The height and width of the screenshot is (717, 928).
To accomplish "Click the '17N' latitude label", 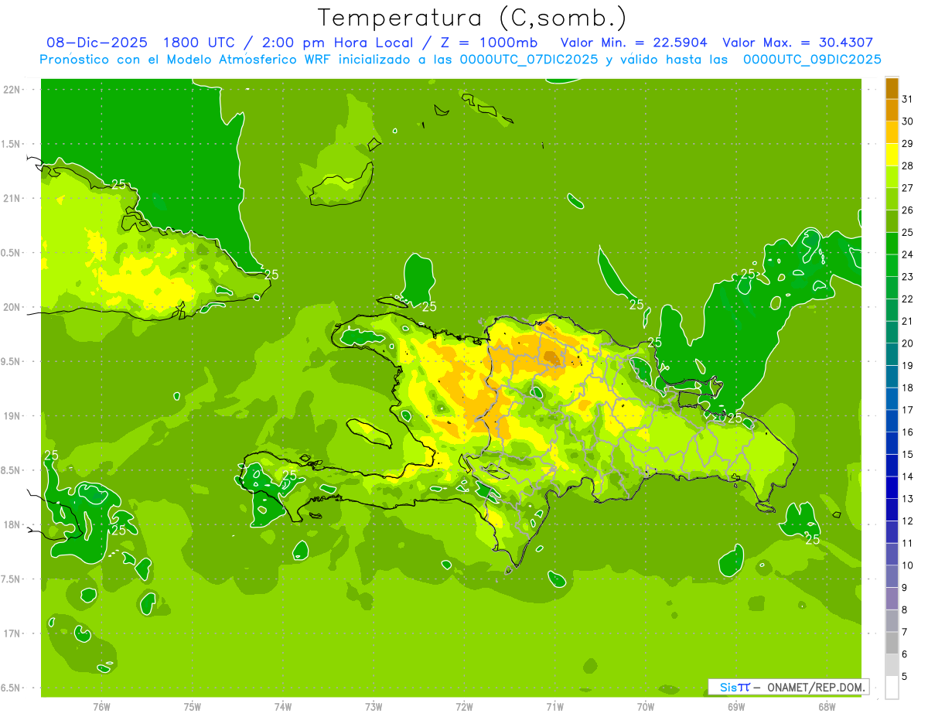I will (12, 633).
